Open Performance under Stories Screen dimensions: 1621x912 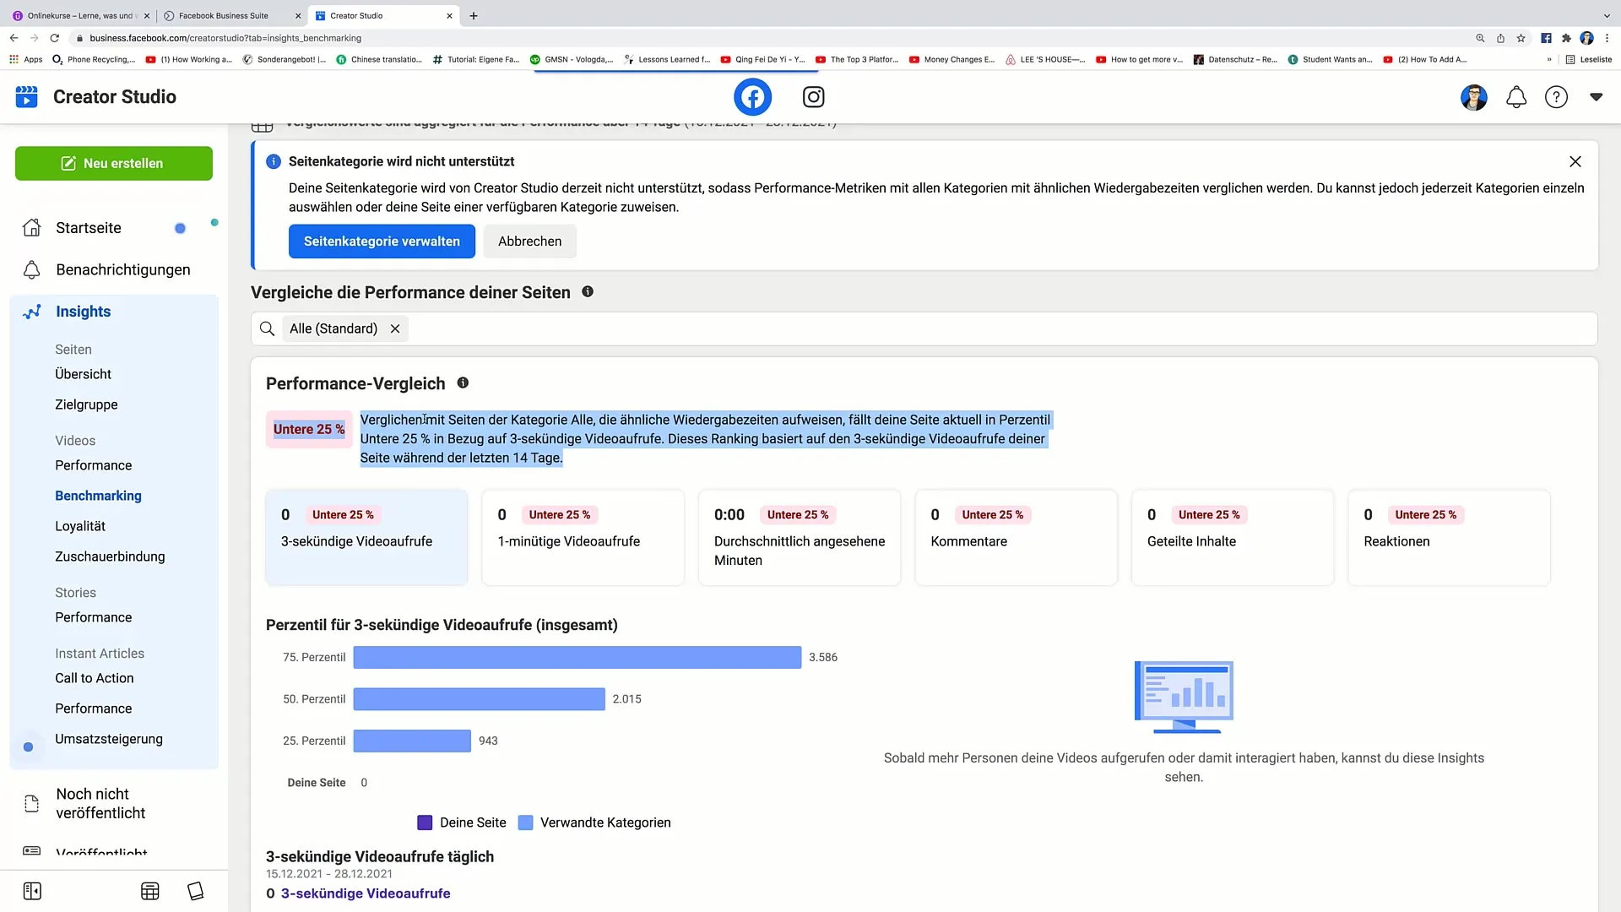pos(93,617)
